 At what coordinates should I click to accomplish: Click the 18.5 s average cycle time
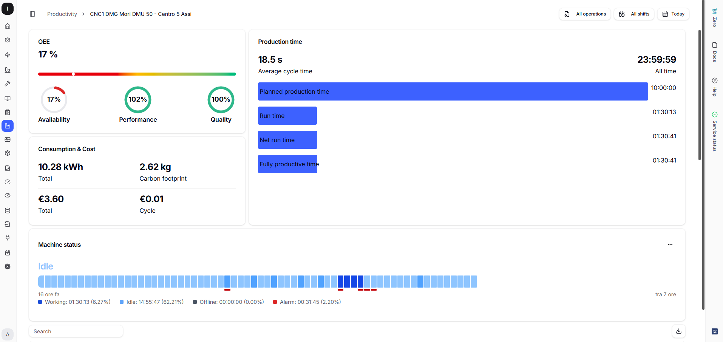pyautogui.click(x=270, y=60)
